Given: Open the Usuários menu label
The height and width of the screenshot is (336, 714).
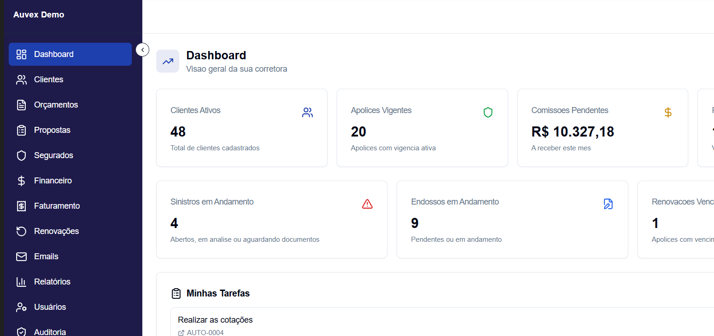Looking at the screenshot, I should point(50,307).
